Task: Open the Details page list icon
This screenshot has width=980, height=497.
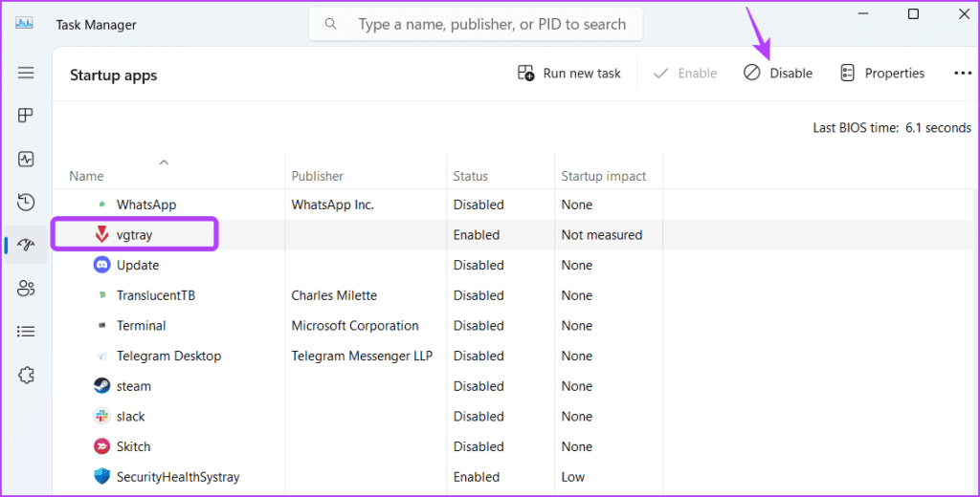Action: (26, 331)
